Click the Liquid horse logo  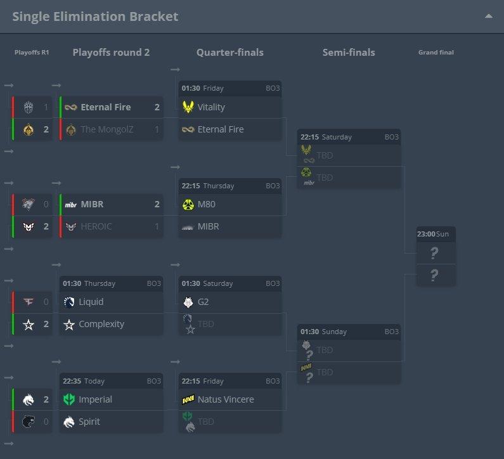coord(69,302)
